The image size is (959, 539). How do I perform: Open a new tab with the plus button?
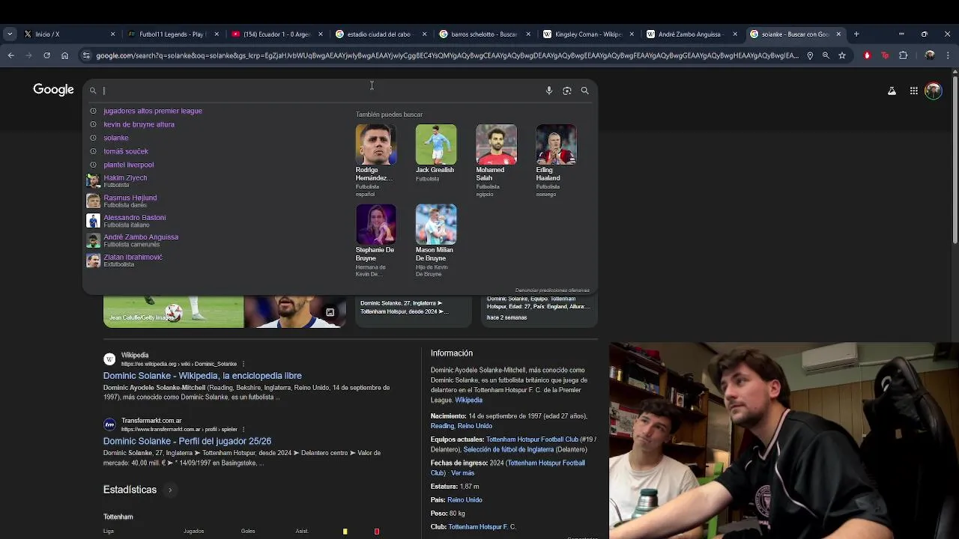click(x=856, y=34)
